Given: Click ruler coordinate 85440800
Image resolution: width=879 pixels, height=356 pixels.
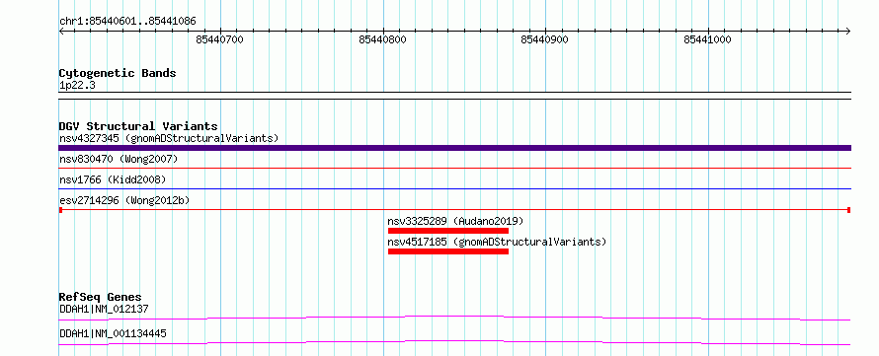Looking at the screenshot, I should tap(383, 39).
